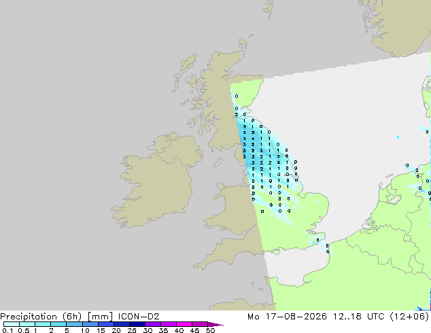Click the 'Precipitation' title text
Screen dimensions: 431x333
coord(29,317)
